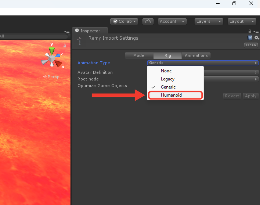
Task: Click the cloud services icon button
Action: pyautogui.click(x=148, y=21)
